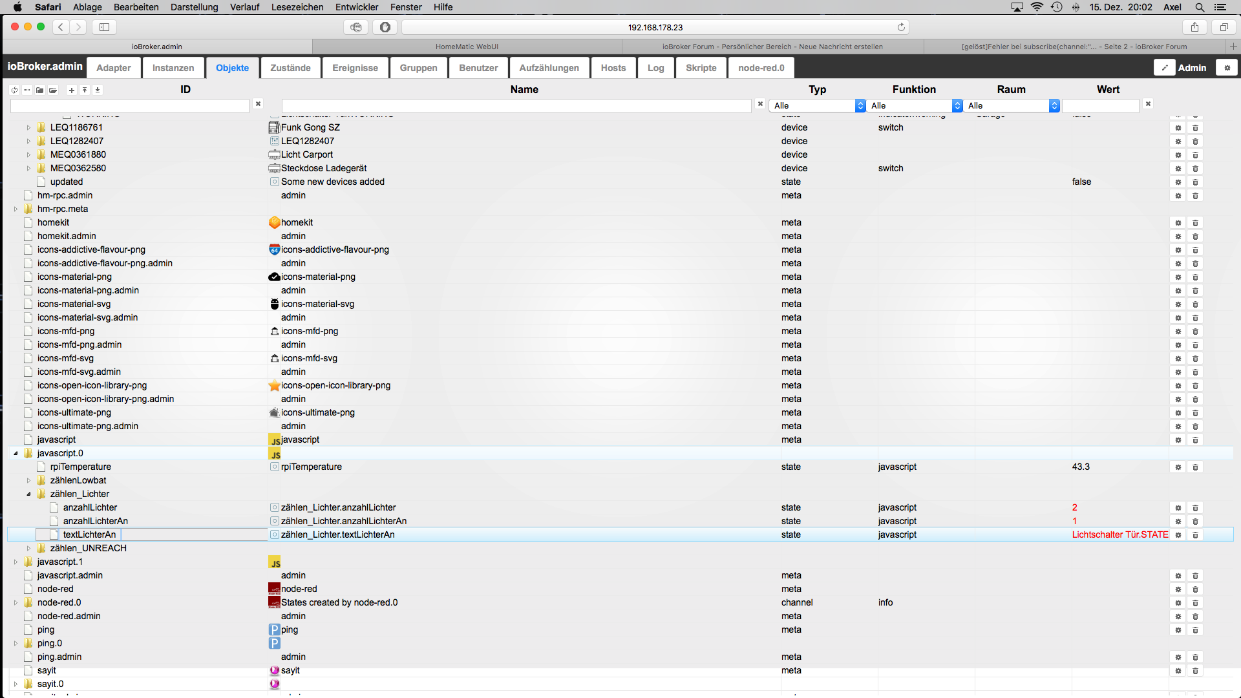The height and width of the screenshot is (698, 1241).
Task: Collapse all folders in the tree toolbar
Action: pyautogui.click(x=39, y=90)
